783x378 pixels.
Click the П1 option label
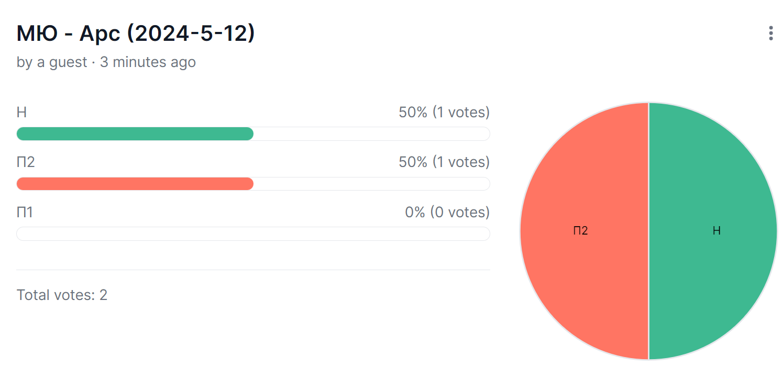(25, 212)
